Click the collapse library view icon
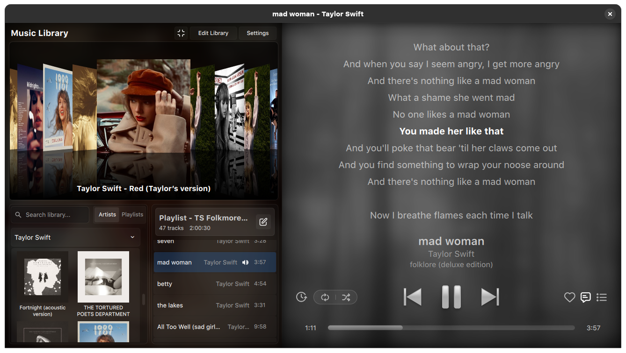 (181, 33)
